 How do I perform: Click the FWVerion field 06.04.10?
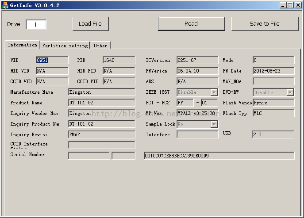pyautogui.click(x=197, y=71)
